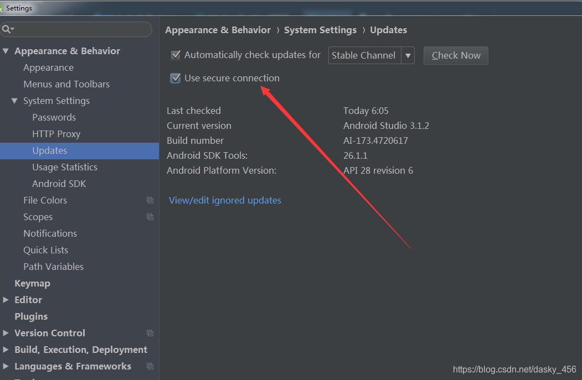Screen dimensions: 582x380
Task: Click the Editor category label
Action: coord(28,300)
